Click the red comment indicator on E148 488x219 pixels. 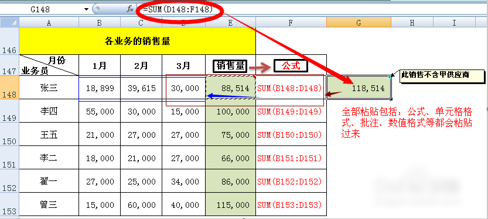point(254,77)
